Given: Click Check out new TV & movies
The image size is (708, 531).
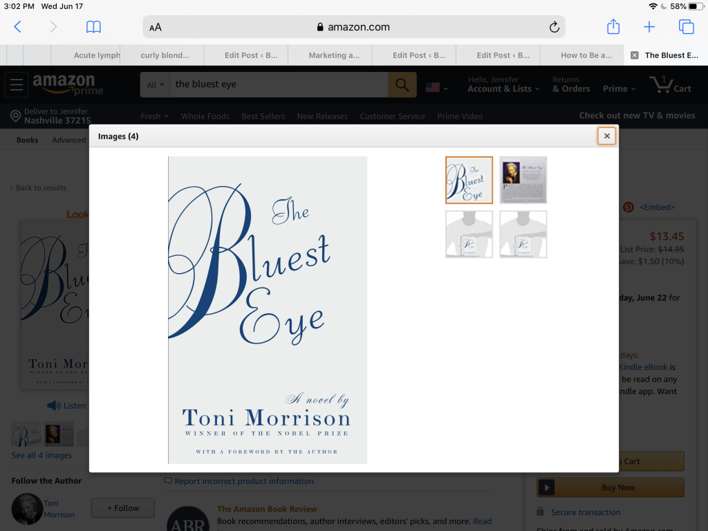Looking at the screenshot, I should click(x=637, y=115).
